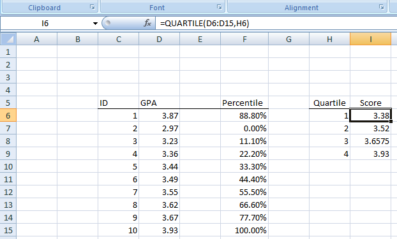The height and width of the screenshot is (239, 397).
Task: Open Clipboard group dialog launcher
Action: [x=93, y=7]
